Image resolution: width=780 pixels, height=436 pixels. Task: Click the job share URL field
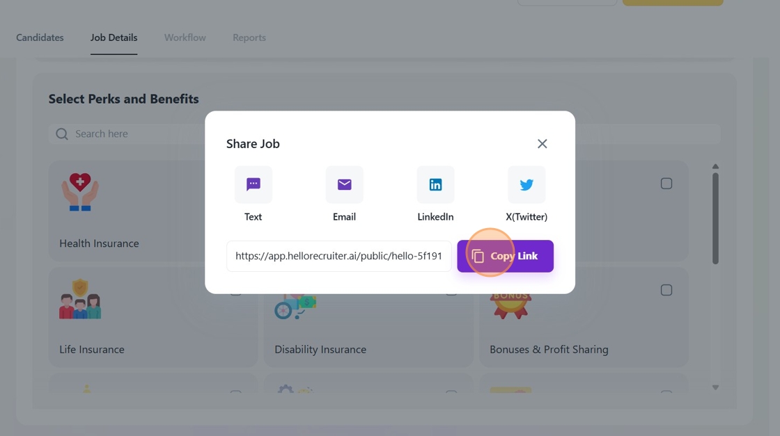click(x=338, y=256)
